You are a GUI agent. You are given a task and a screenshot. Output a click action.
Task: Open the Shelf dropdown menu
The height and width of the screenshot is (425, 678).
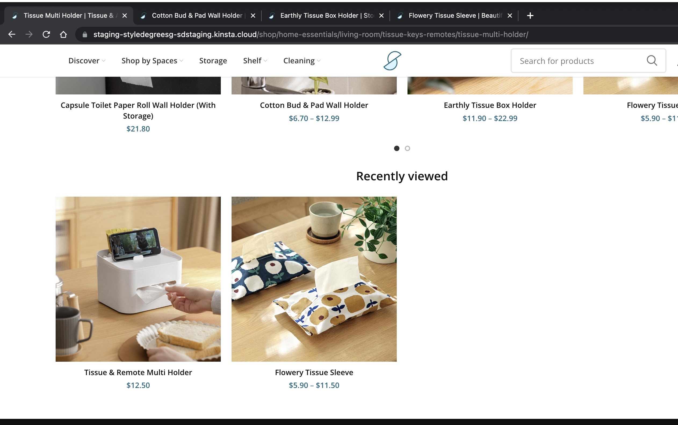(x=255, y=61)
